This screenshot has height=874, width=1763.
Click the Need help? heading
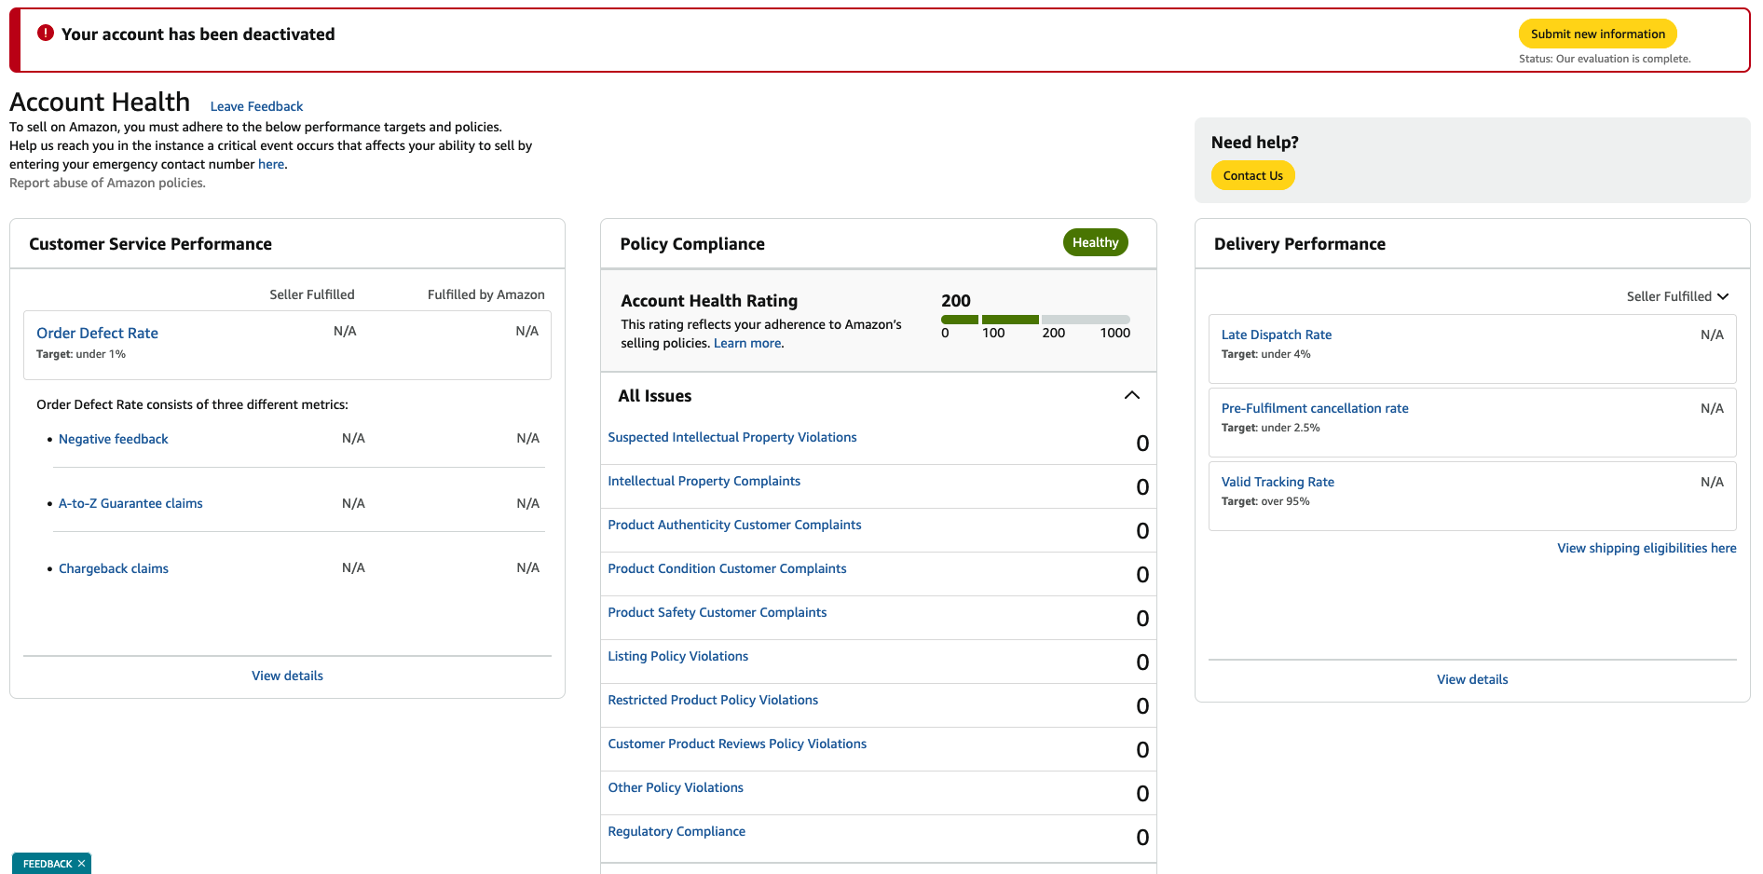coord(1254,143)
